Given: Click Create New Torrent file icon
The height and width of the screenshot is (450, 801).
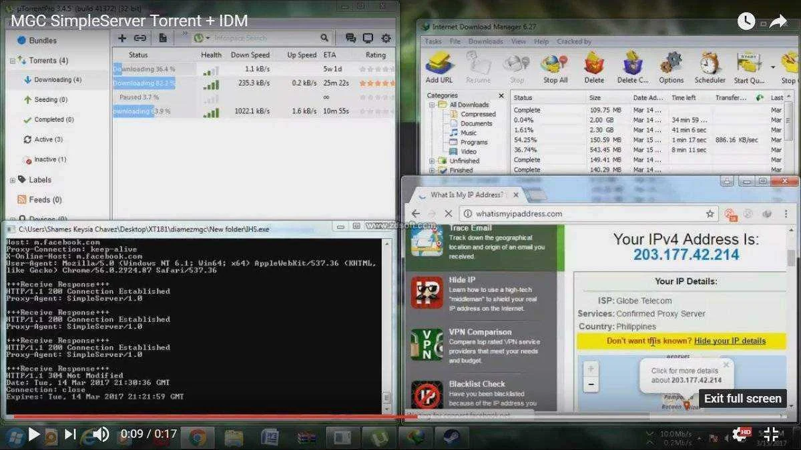Looking at the screenshot, I should (x=162, y=38).
